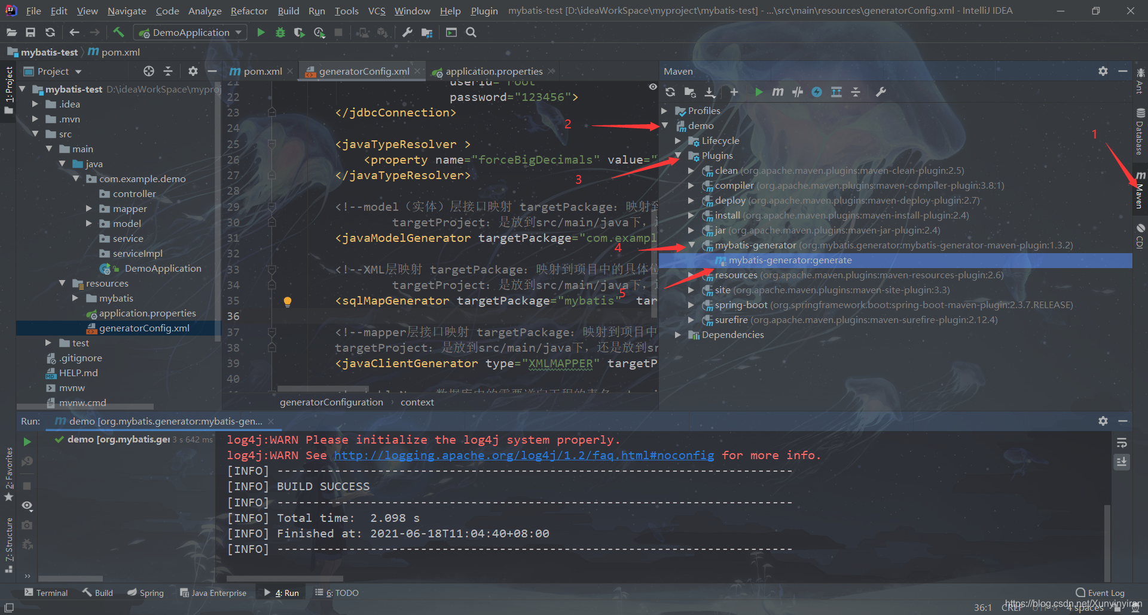Run Maven build with green play icon
This screenshot has height=615, width=1148.
coord(758,92)
